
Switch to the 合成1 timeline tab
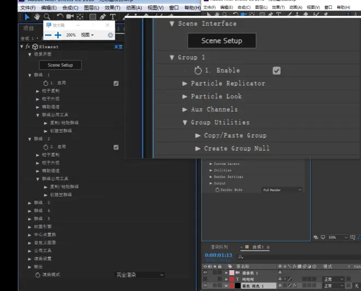[258, 247]
